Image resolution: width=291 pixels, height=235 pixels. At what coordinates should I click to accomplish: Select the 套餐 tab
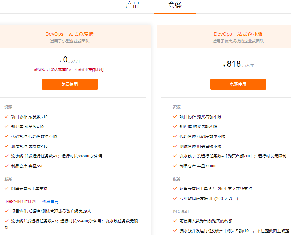[175, 5]
